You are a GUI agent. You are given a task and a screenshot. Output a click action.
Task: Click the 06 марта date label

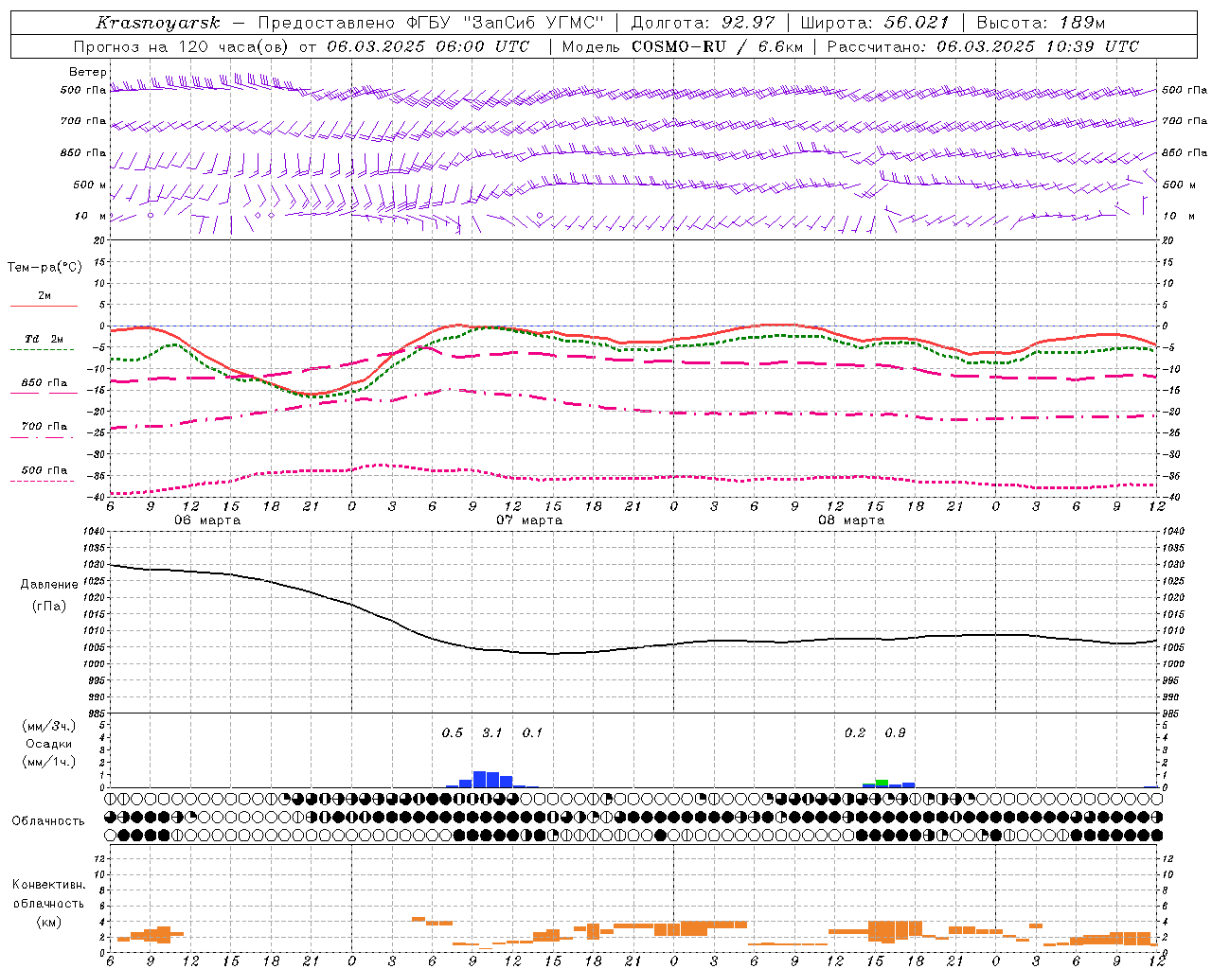point(207,520)
